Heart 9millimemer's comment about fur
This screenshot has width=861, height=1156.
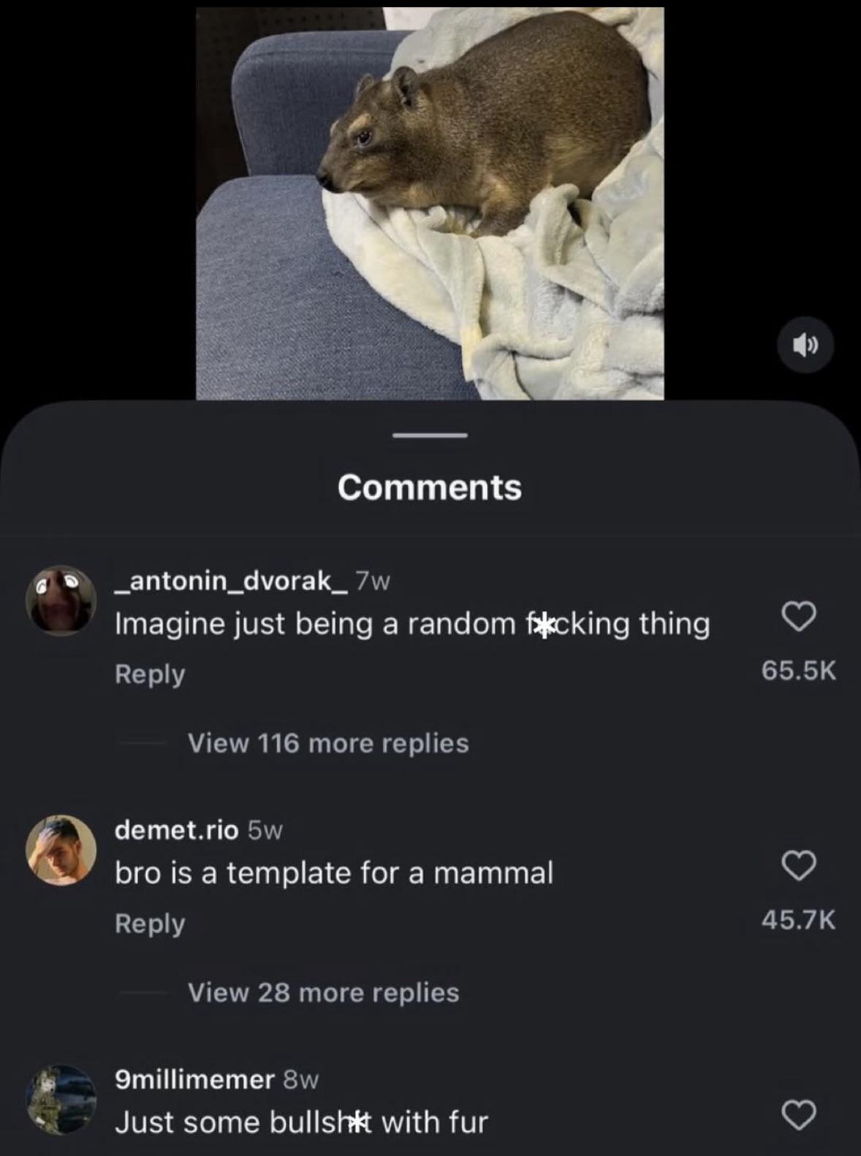point(799,1115)
